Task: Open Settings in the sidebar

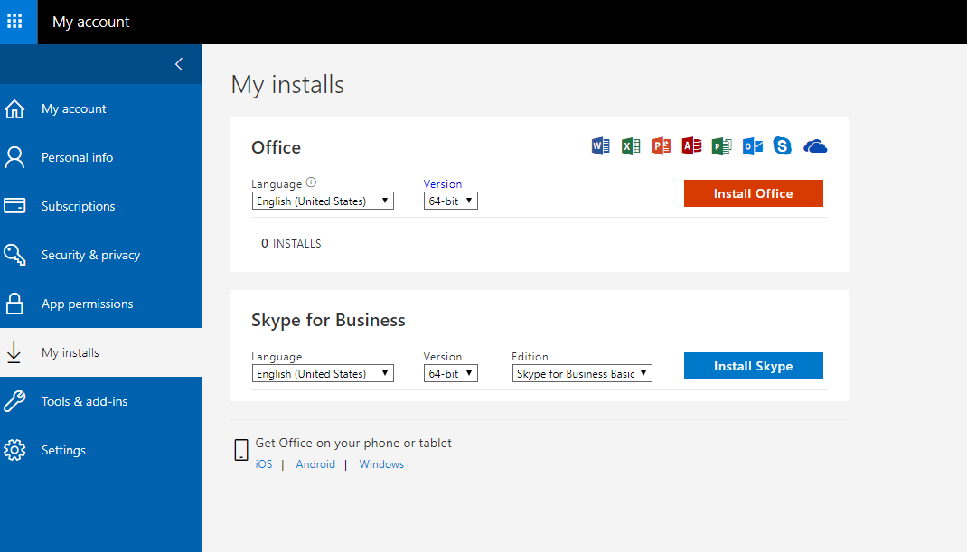Action: 100,450
